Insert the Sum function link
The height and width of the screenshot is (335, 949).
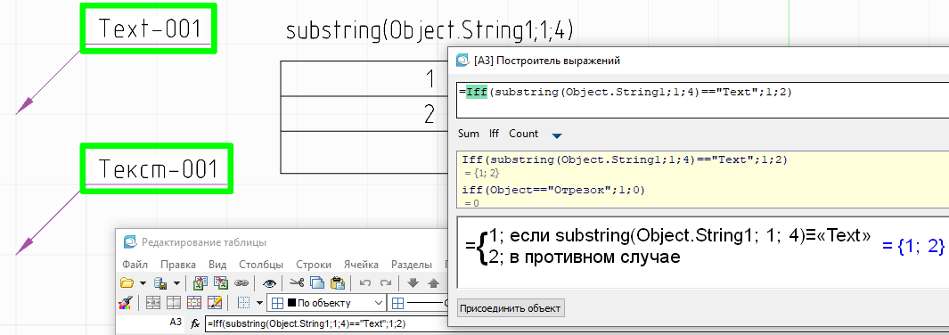(x=469, y=134)
